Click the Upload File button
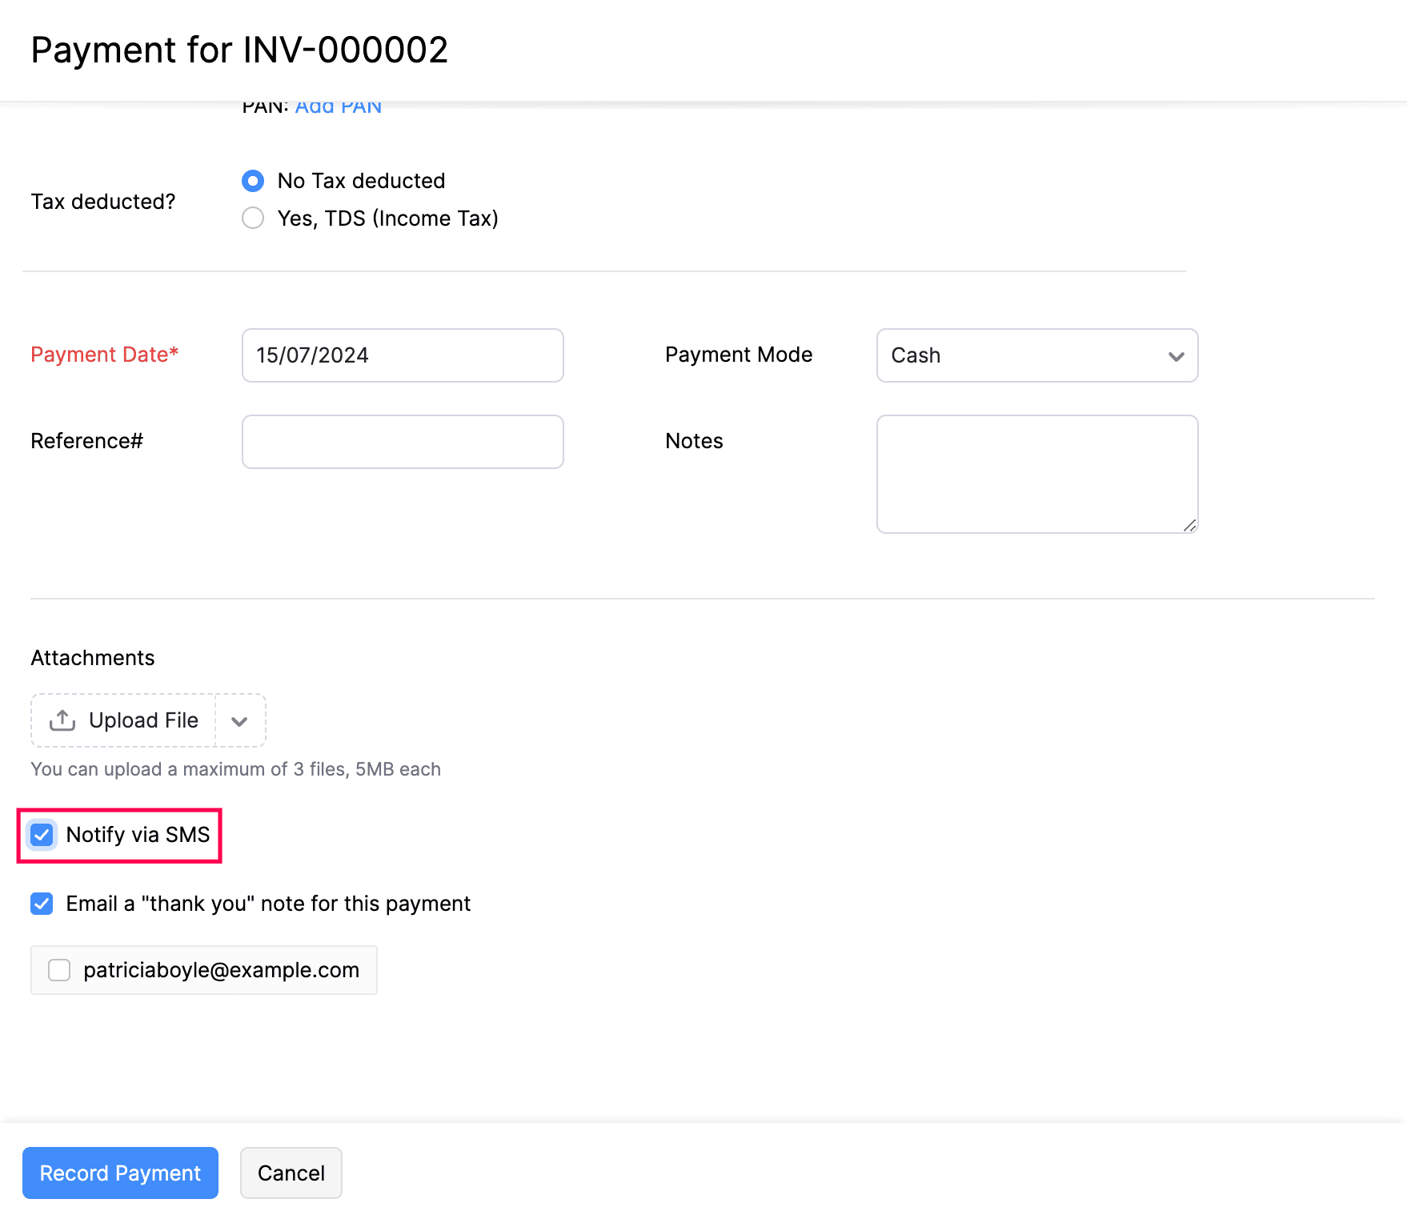This screenshot has width=1407, height=1223. click(142, 720)
